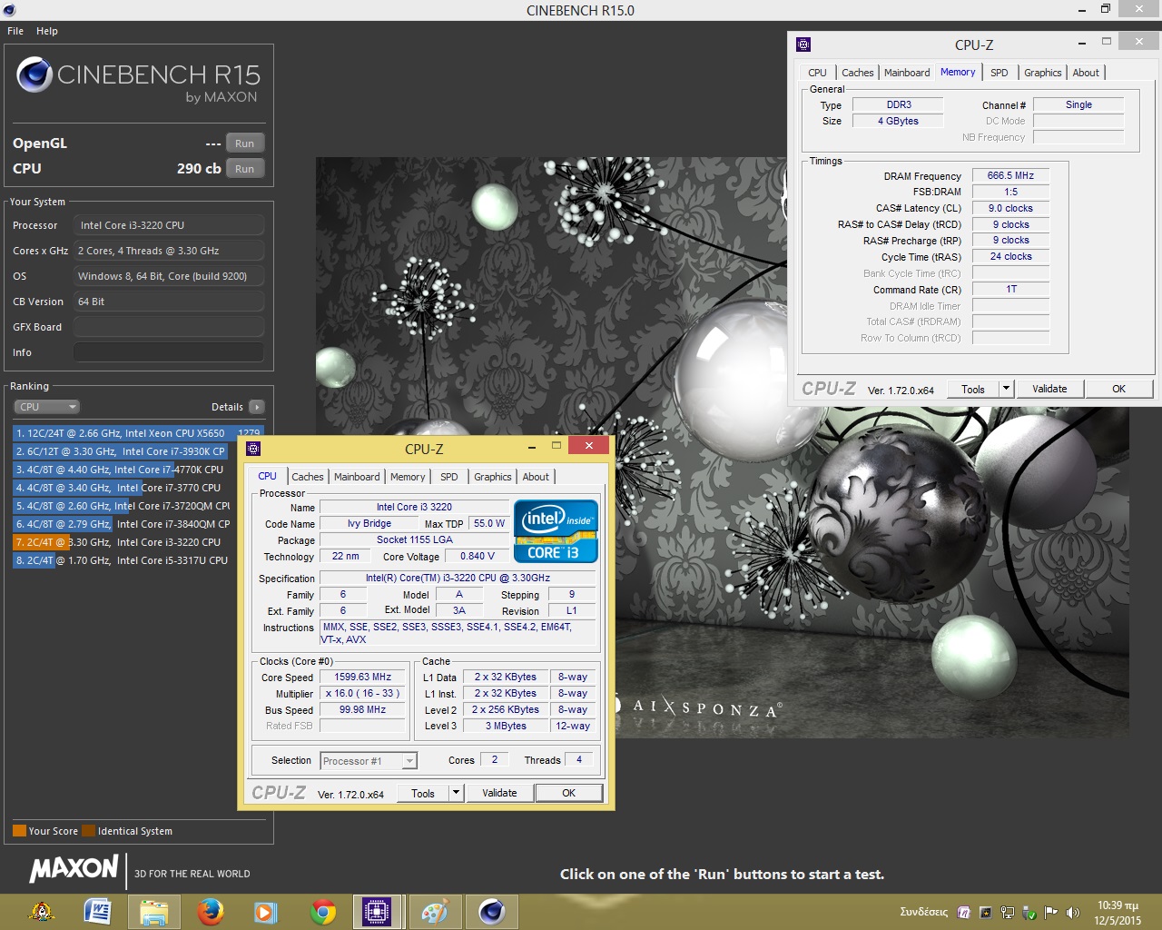Click the MAXON logo at bottom
This screenshot has width=1162, height=930.
click(x=74, y=869)
